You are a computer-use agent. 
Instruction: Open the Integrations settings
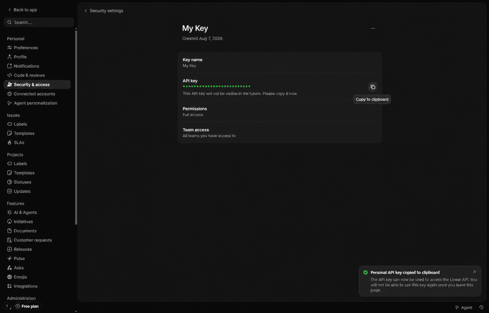pos(37,286)
